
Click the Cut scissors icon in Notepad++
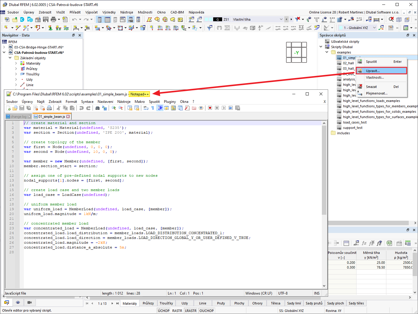(x=59, y=108)
